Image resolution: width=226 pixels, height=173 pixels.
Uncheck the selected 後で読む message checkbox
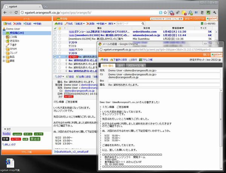(55, 56)
